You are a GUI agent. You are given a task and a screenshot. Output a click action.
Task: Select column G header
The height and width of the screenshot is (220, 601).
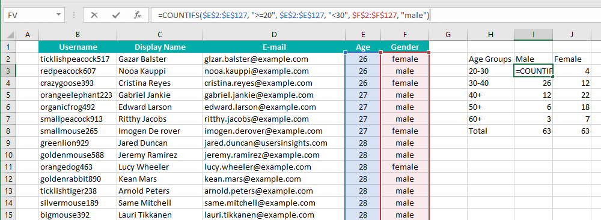(x=448, y=35)
